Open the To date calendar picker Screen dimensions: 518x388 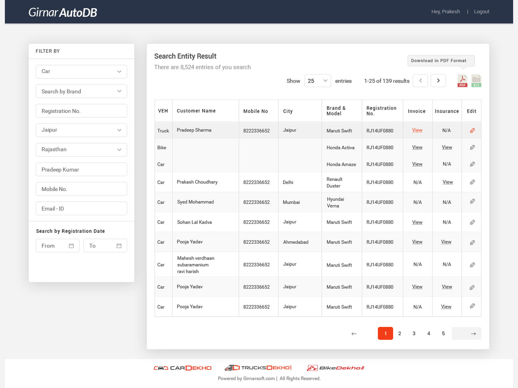click(x=119, y=246)
